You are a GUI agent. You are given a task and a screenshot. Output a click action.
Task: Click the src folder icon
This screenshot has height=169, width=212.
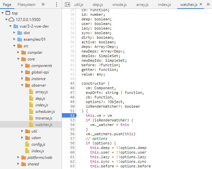tap(20, 46)
